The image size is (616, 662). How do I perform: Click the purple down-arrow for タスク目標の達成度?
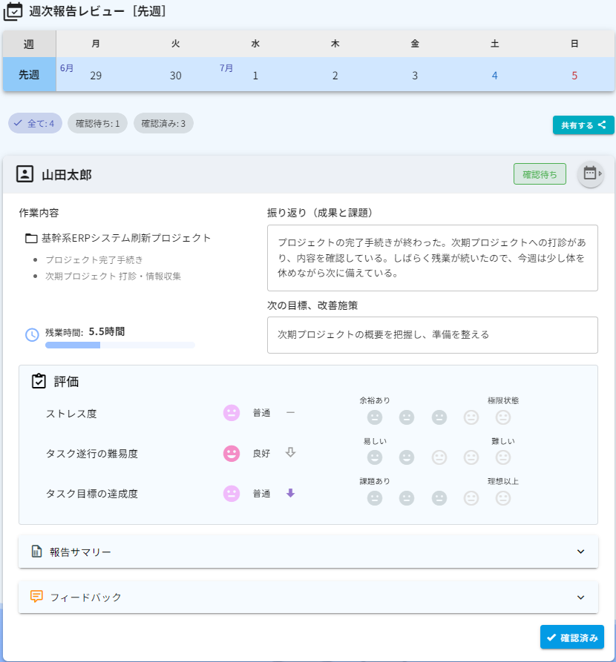pyautogui.click(x=290, y=493)
